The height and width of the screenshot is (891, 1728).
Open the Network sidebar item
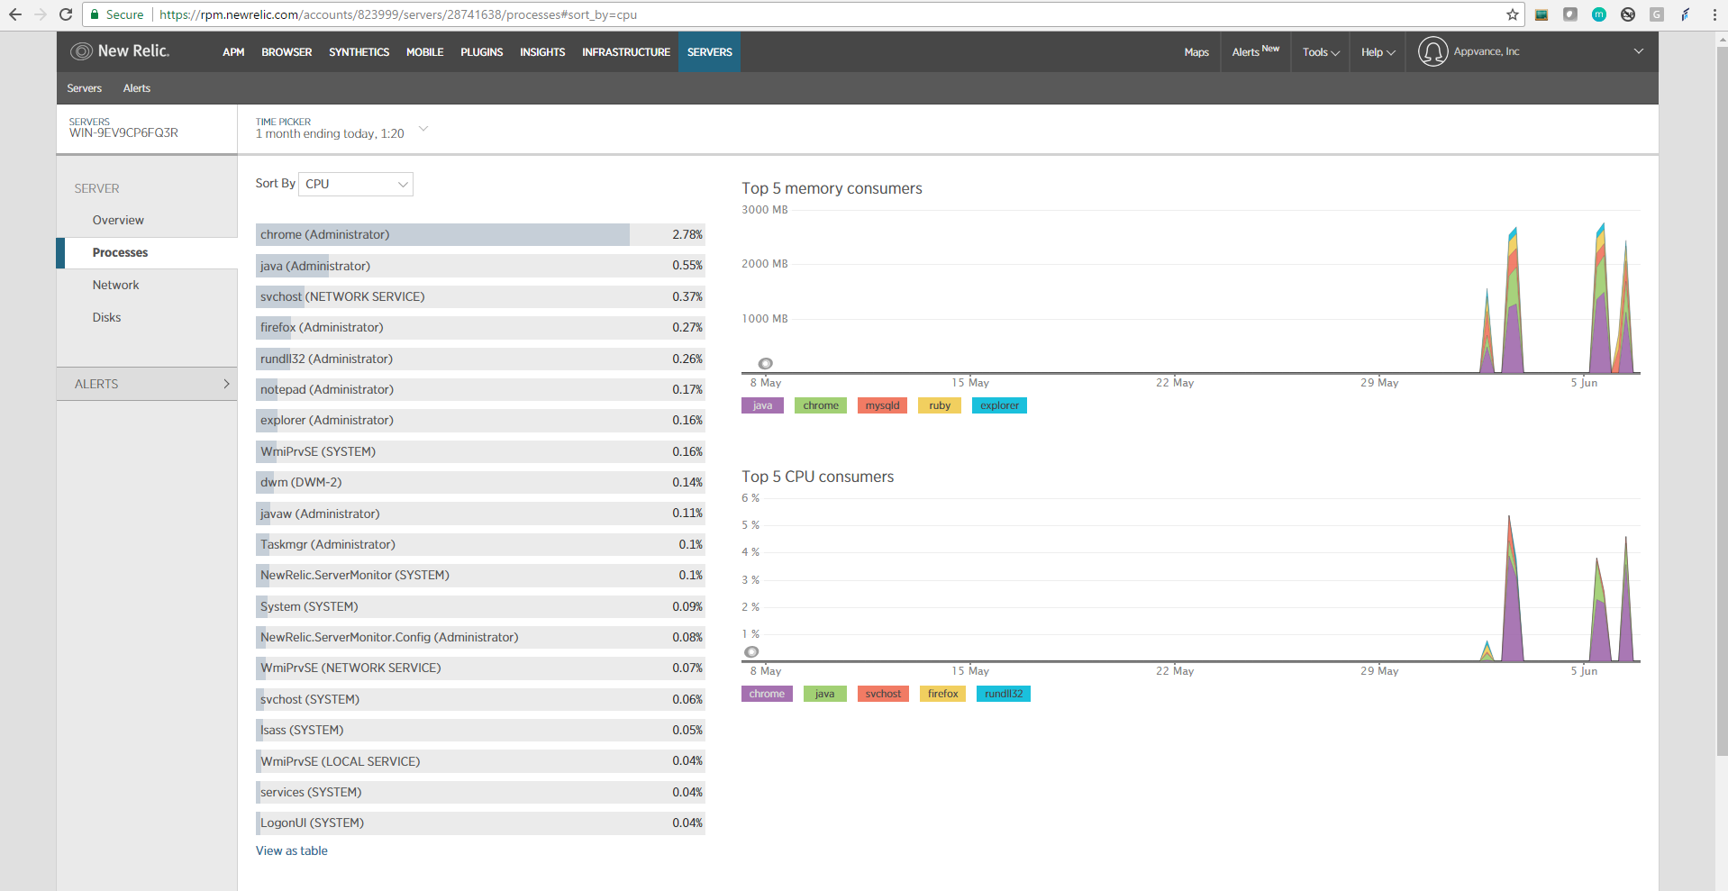point(115,285)
